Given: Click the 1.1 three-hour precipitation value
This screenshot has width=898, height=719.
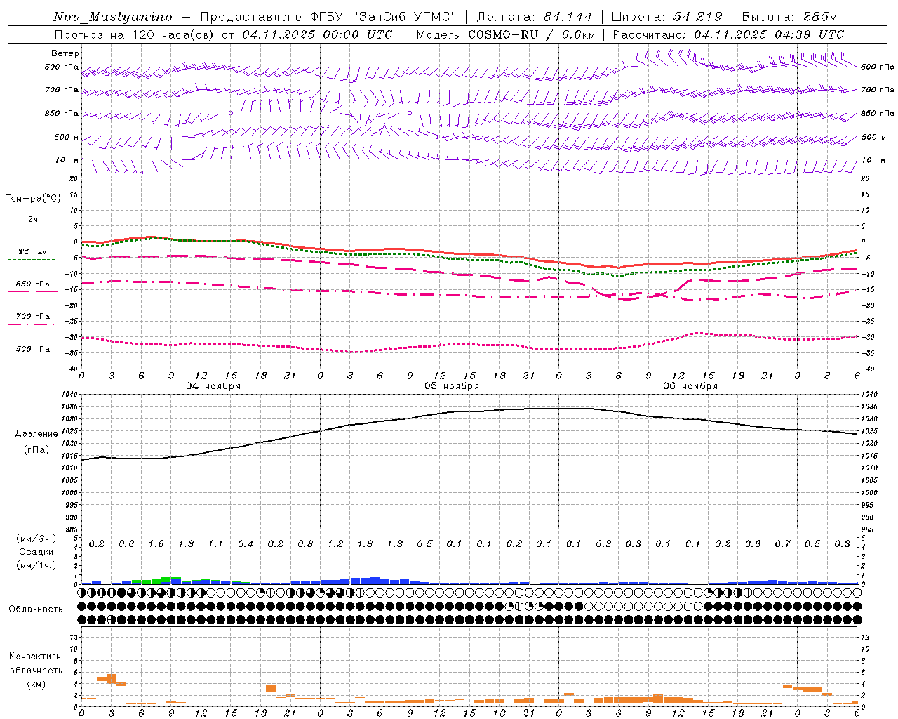Looking at the screenshot, I should click(215, 544).
